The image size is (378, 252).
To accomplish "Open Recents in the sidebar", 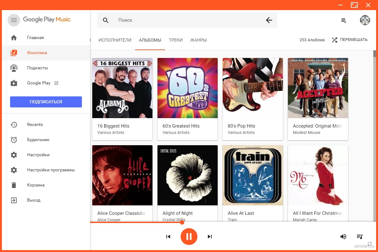I will [46, 125].
